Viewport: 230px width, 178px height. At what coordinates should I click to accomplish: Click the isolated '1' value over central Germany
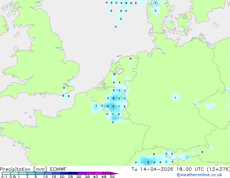[175, 98]
